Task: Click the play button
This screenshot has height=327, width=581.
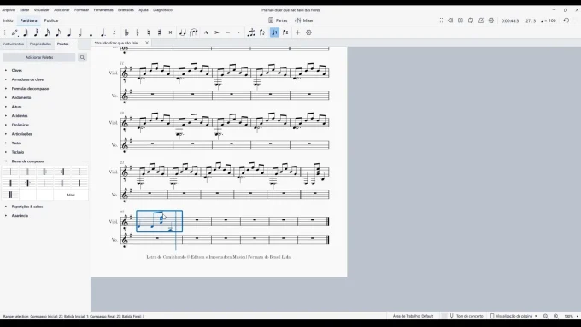Action: click(x=461, y=20)
